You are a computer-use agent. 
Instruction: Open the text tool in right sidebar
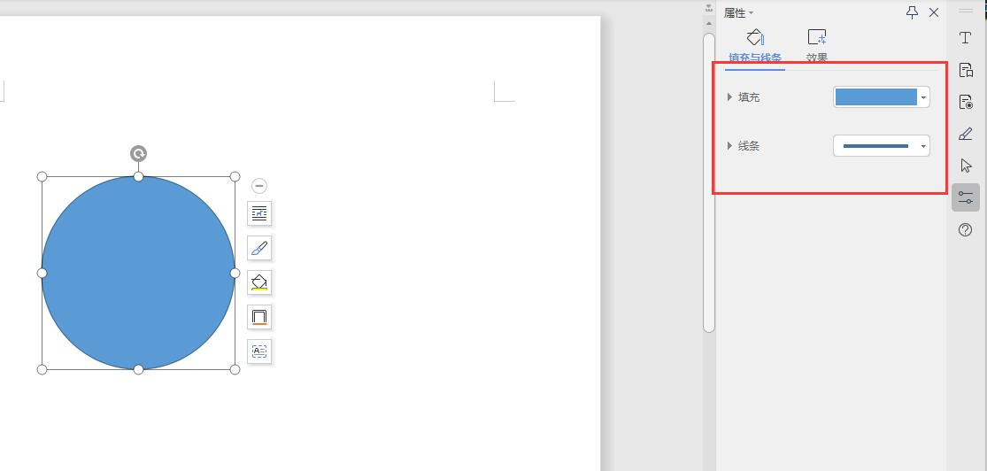[965, 38]
